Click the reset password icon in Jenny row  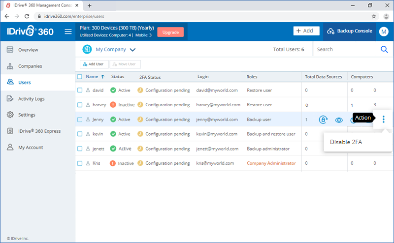tap(323, 120)
